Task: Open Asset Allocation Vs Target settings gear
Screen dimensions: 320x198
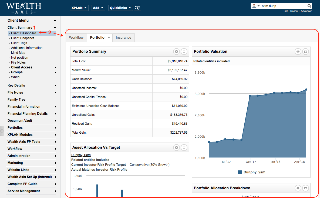Action: click(x=176, y=147)
